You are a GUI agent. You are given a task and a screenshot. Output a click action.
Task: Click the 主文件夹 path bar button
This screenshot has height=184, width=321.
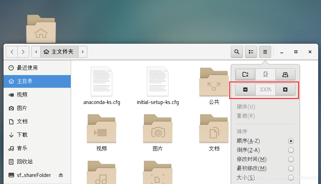(x=59, y=52)
